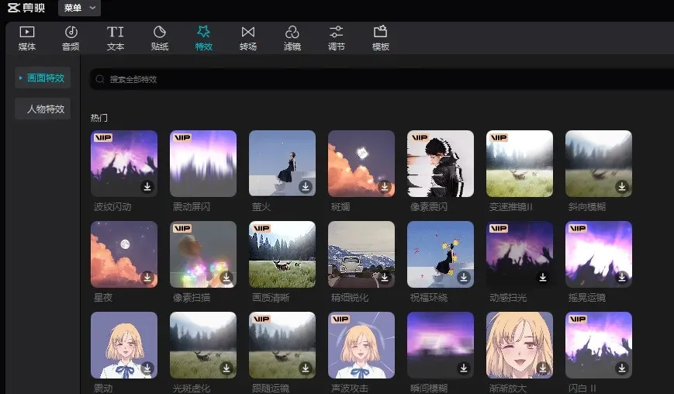Open the 调节 (Adjust) tab
The width and height of the screenshot is (674, 394).
336,38
